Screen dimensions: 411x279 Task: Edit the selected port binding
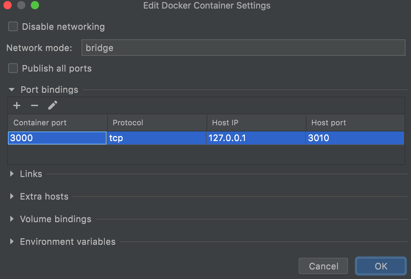52,105
